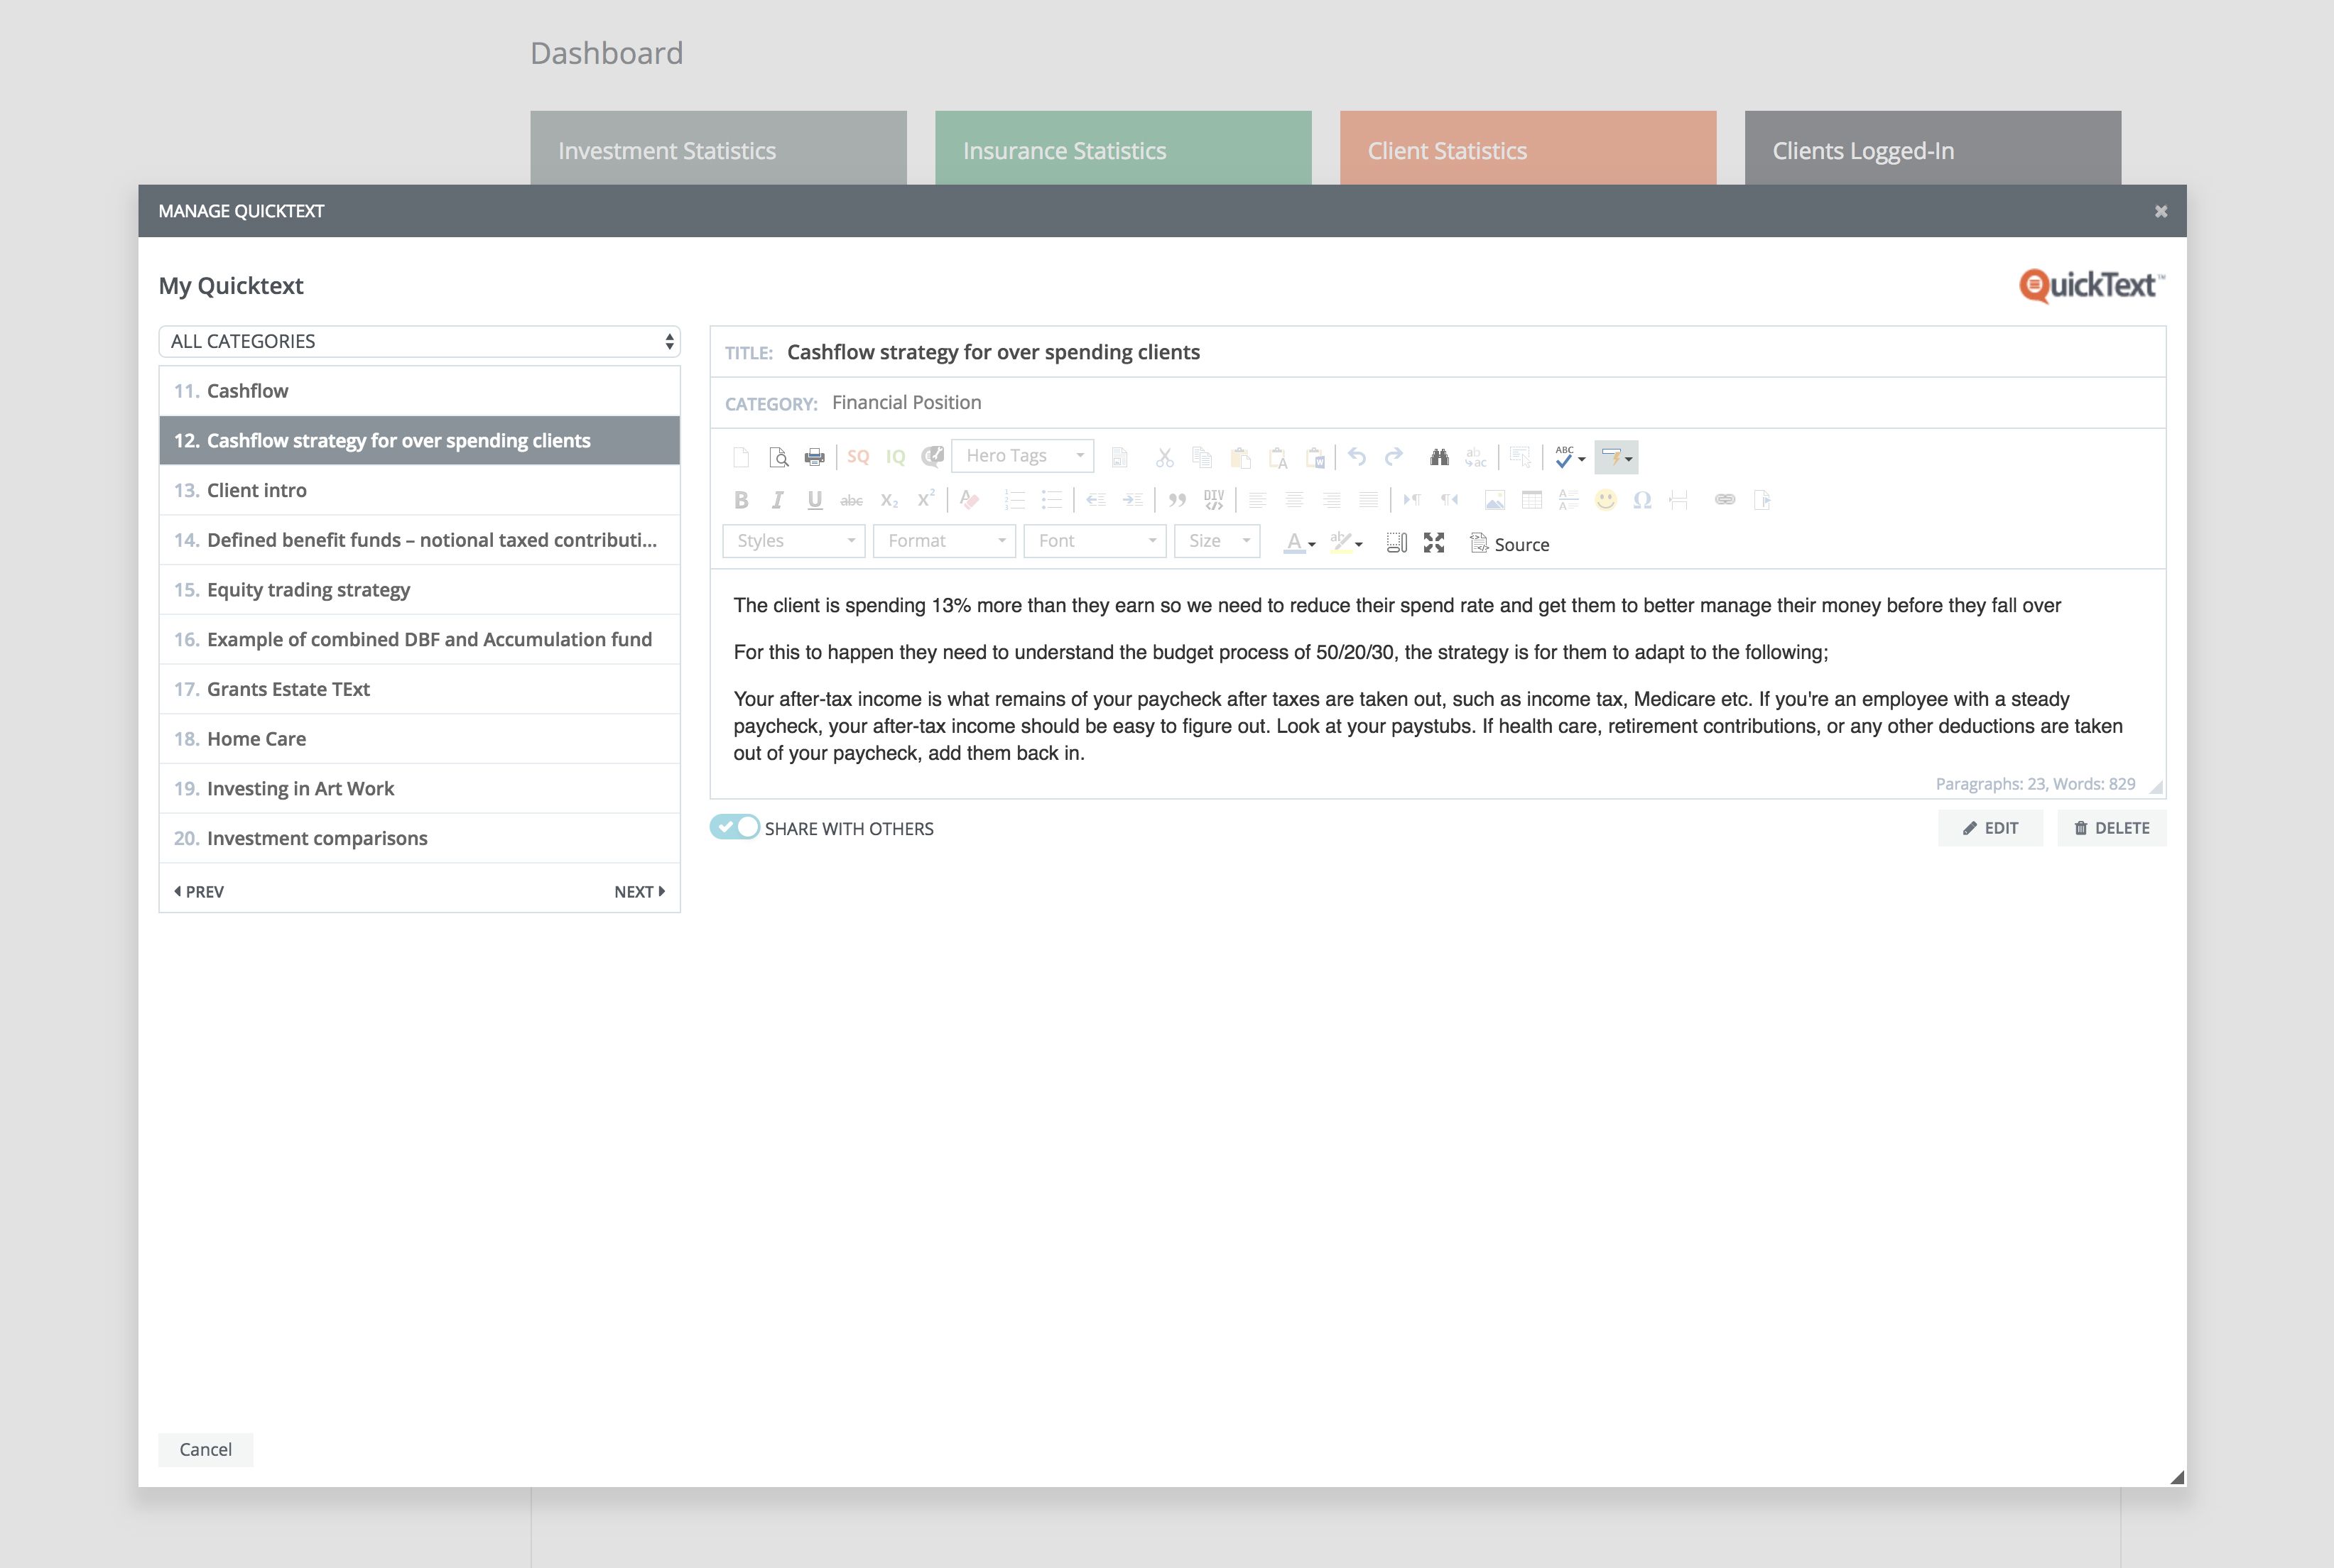Go to the Next page of quicktexts
Image resolution: width=2334 pixels, height=1568 pixels.
click(x=639, y=891)
